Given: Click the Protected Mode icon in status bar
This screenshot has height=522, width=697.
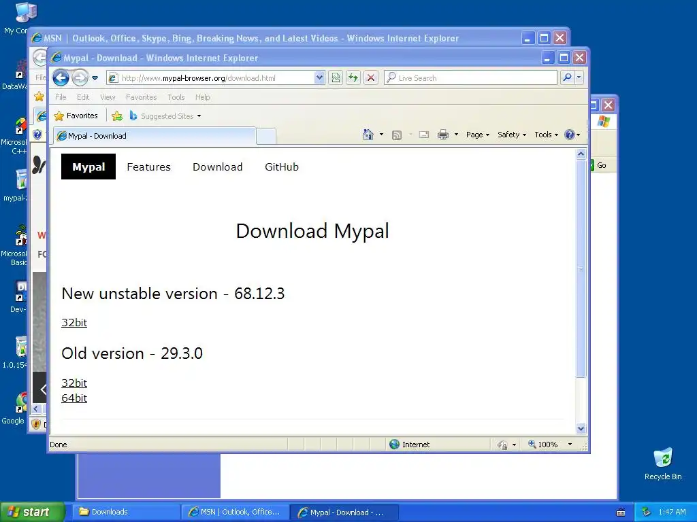Looking at the screenshot, I should [502, 445].
